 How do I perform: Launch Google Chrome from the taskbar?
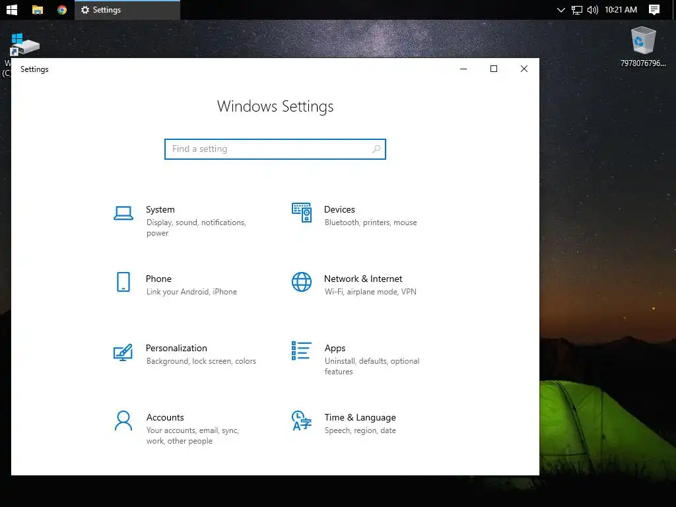(62, 9)
